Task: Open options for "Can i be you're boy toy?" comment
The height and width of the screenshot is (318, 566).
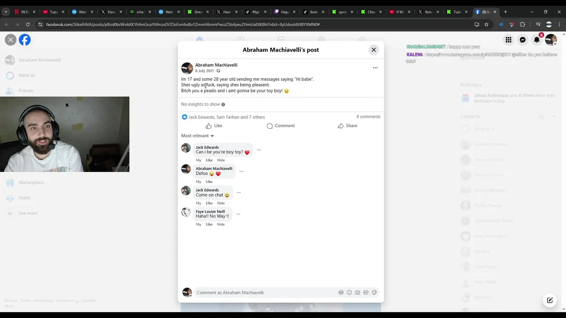Action: [x=259, y=150]
